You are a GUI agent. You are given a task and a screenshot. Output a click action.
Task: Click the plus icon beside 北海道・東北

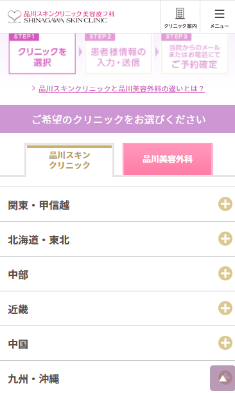(x=225, y=239)
